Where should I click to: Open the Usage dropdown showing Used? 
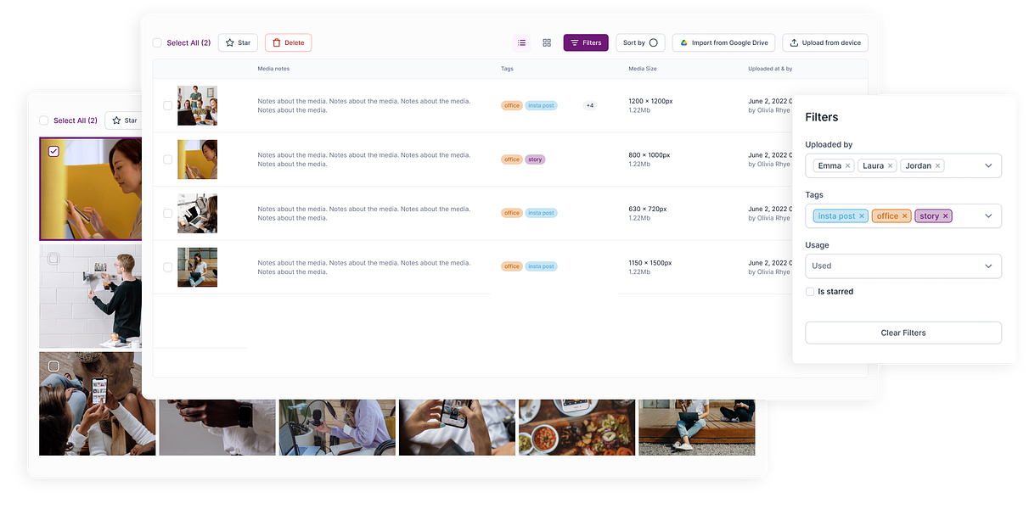click(x=903, y=266)
